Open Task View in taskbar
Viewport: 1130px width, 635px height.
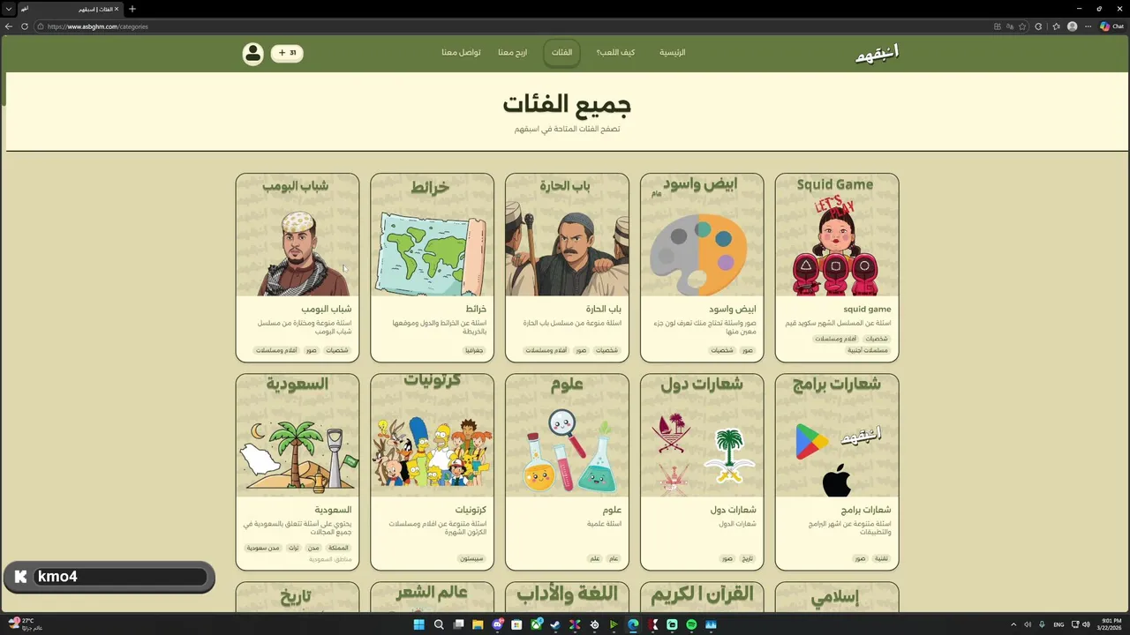tap(458, 624)
